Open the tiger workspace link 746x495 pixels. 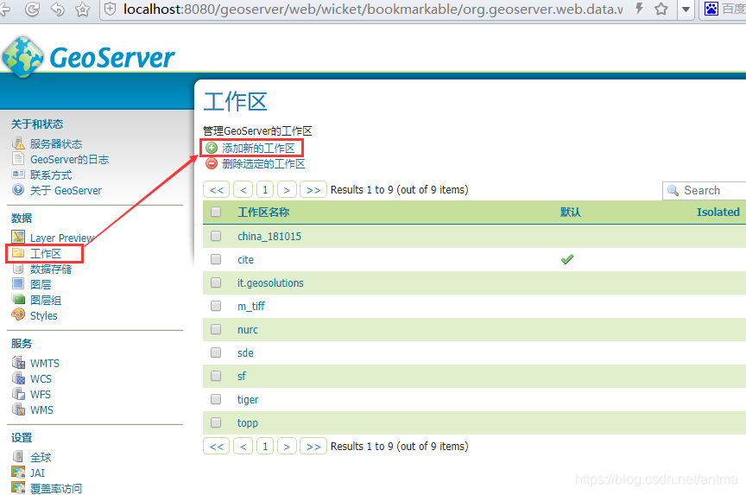[248, 399]
